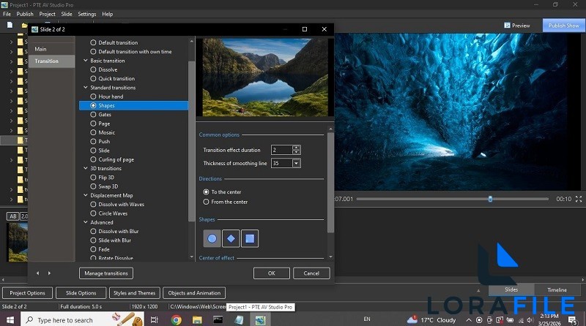The width and height of the screenshot is (586, 326).
Task: Click the fullscreen icon next to 00:10
Action: tap(579, 199)
